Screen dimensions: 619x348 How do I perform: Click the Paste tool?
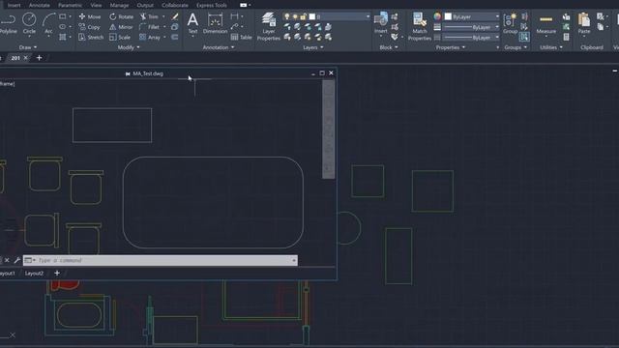click(x=584, y=23)
